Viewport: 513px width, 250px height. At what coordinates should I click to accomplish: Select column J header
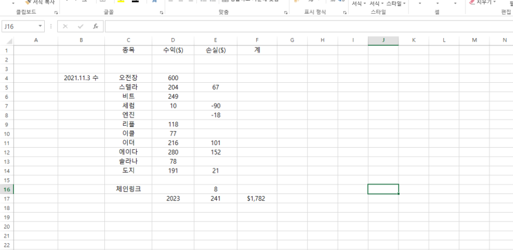click(383, 41)
